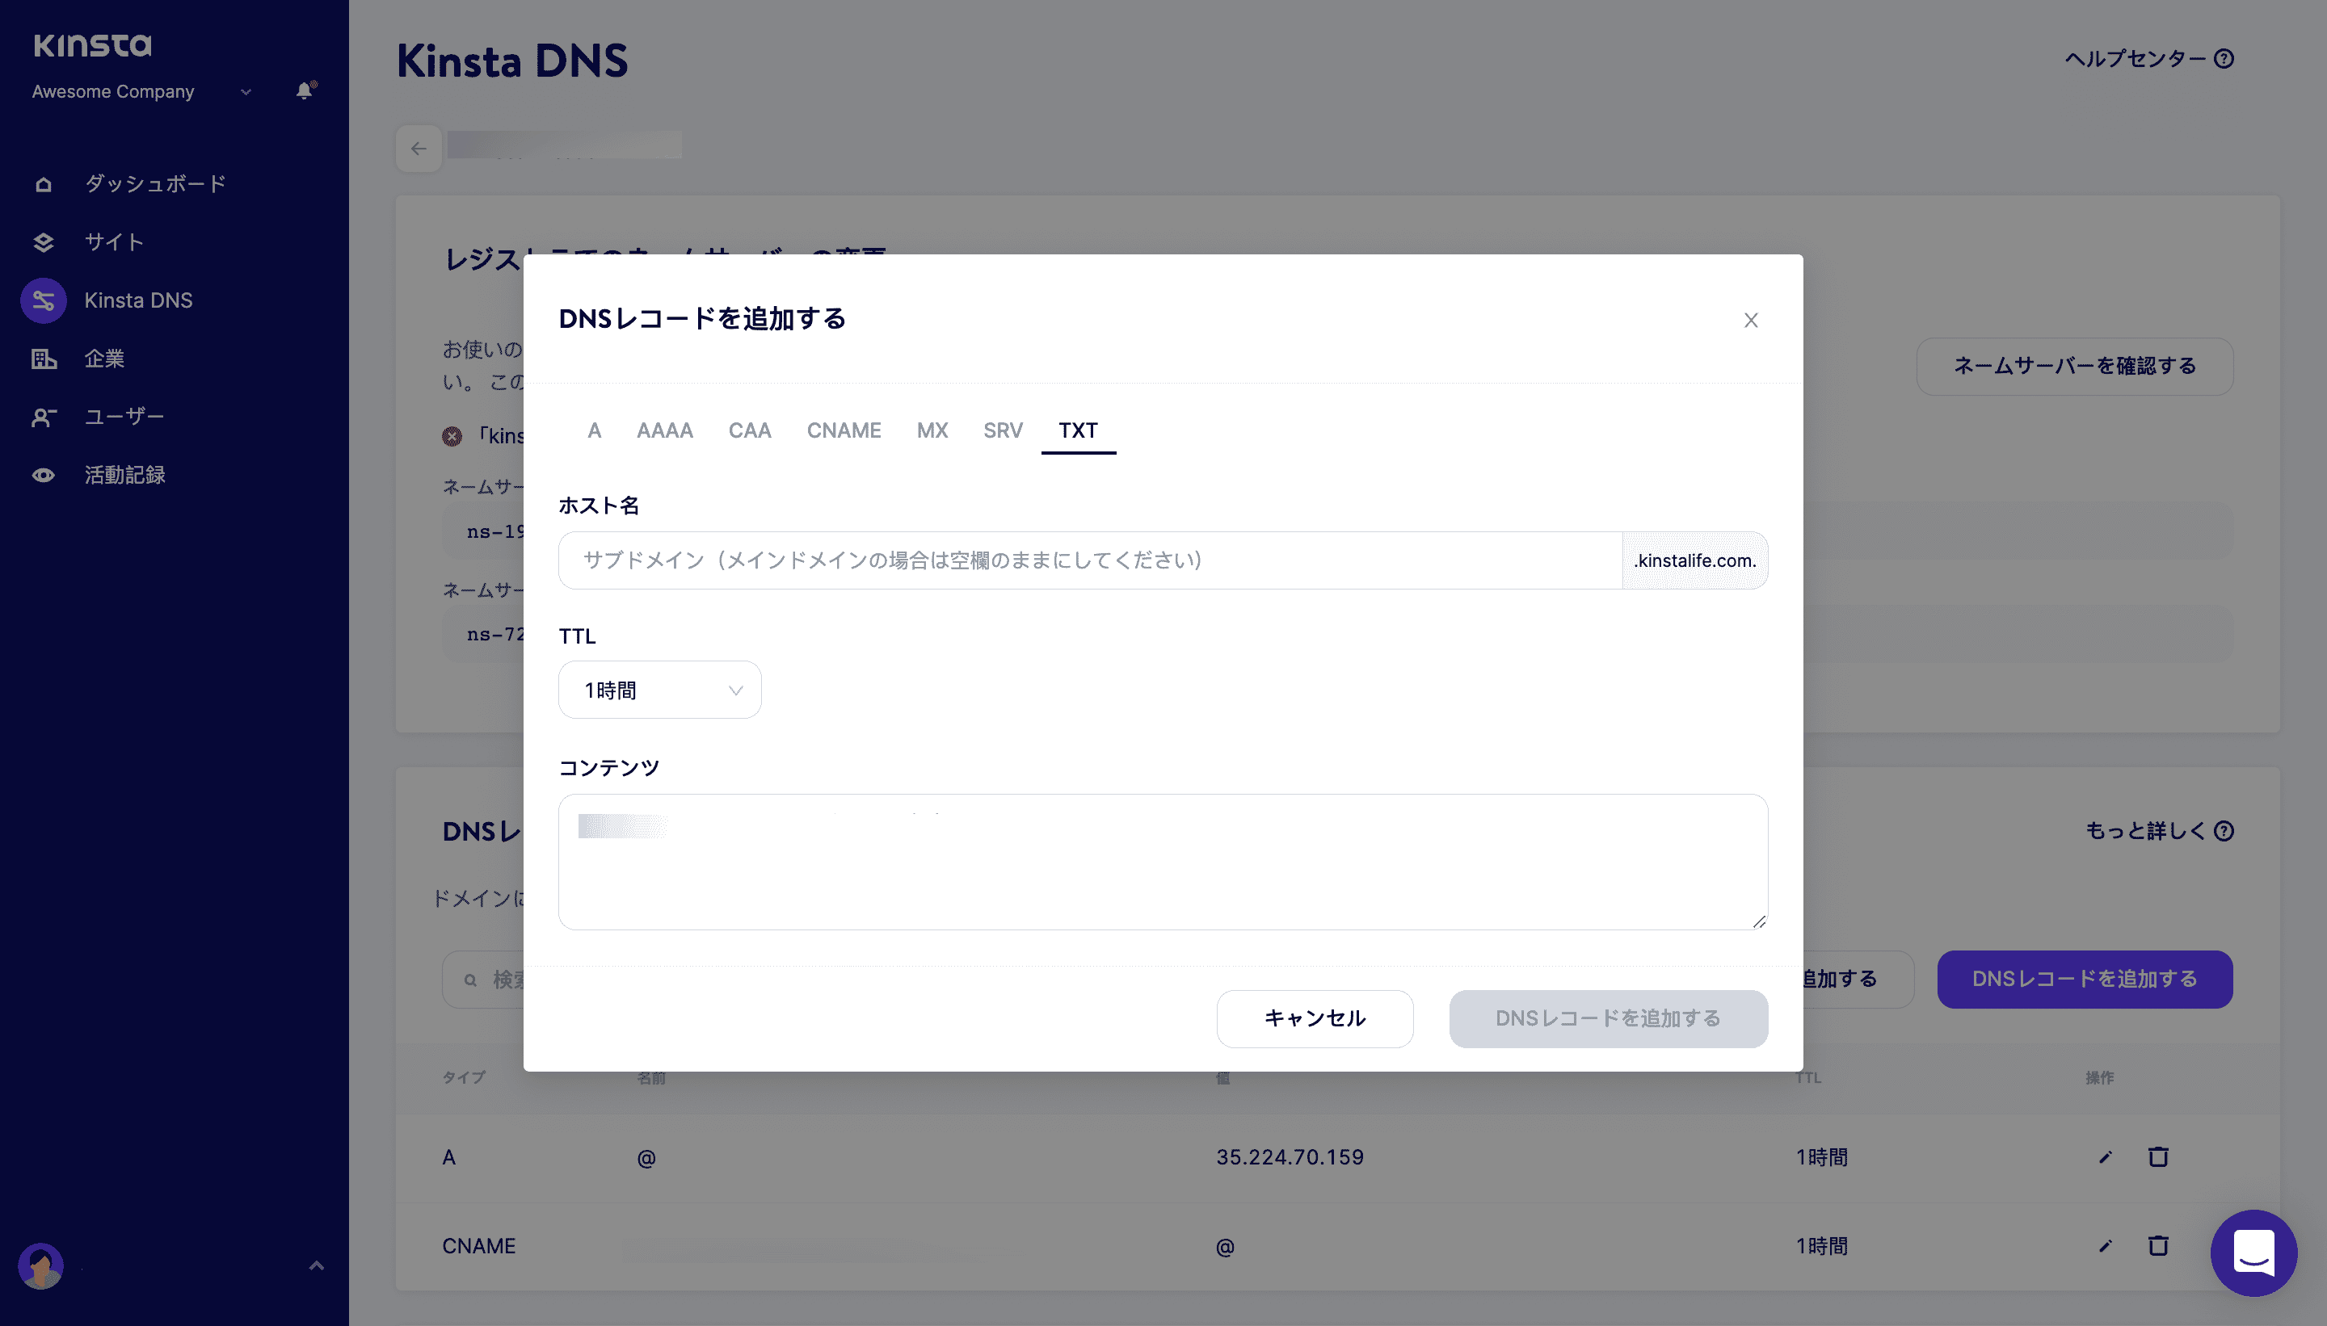Click the キャンセル button
Image resolution: width=2327 pixels, height=1326 pixels.
pos(1314,1018)
